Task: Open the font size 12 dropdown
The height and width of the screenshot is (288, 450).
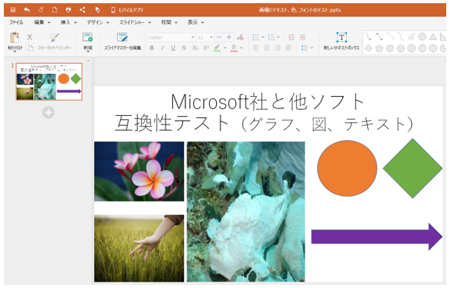Action: click(205, 38)
